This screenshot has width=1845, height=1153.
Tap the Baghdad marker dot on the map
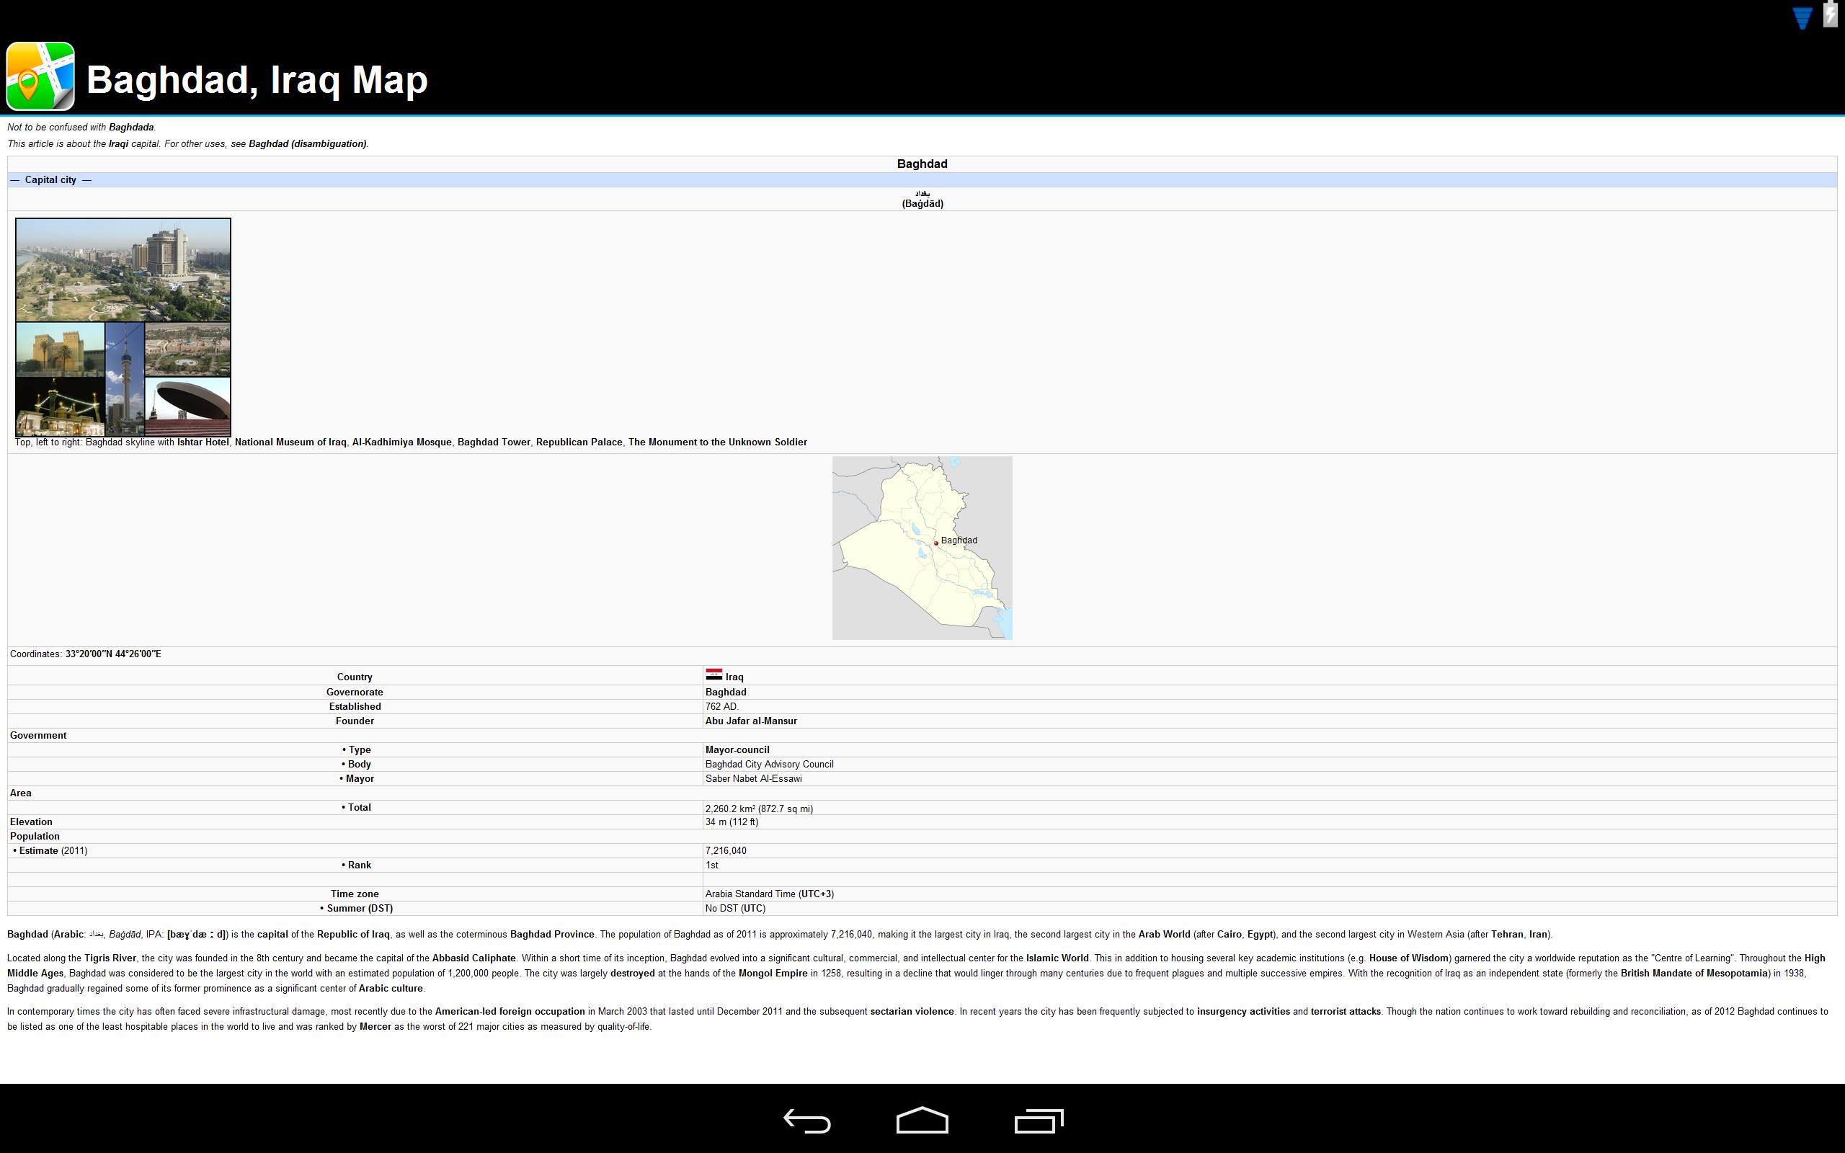tap(938, 543)
